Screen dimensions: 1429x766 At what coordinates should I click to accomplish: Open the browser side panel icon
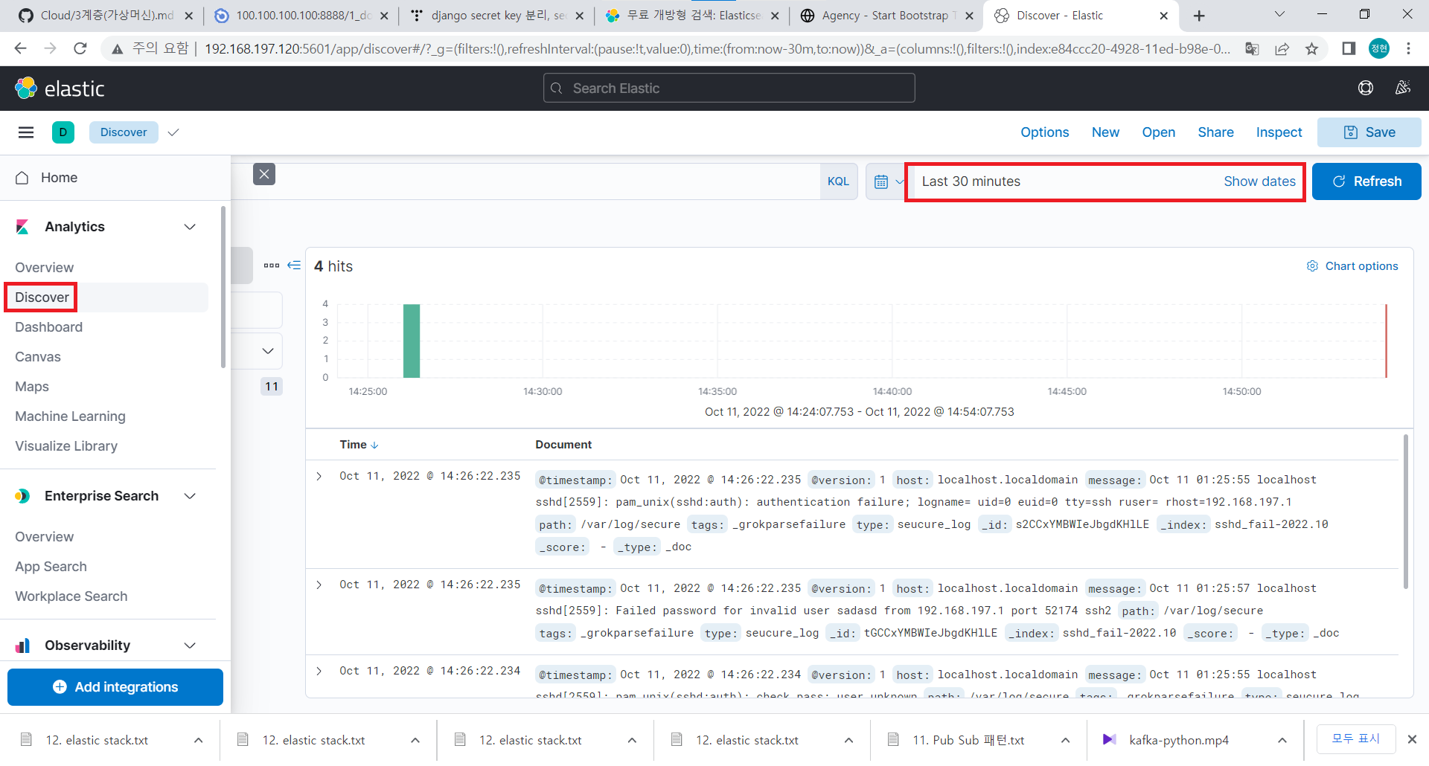[x=1348, y=49]
